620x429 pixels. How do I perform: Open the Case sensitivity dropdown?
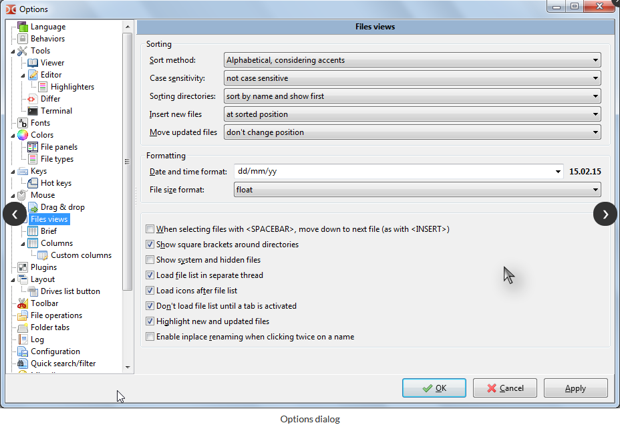(x=412, y=78)
